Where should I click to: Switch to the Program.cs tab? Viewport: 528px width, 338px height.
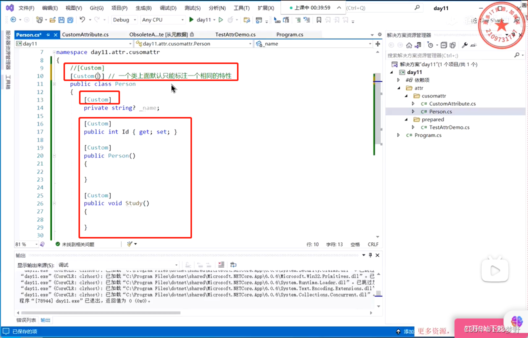289,34
